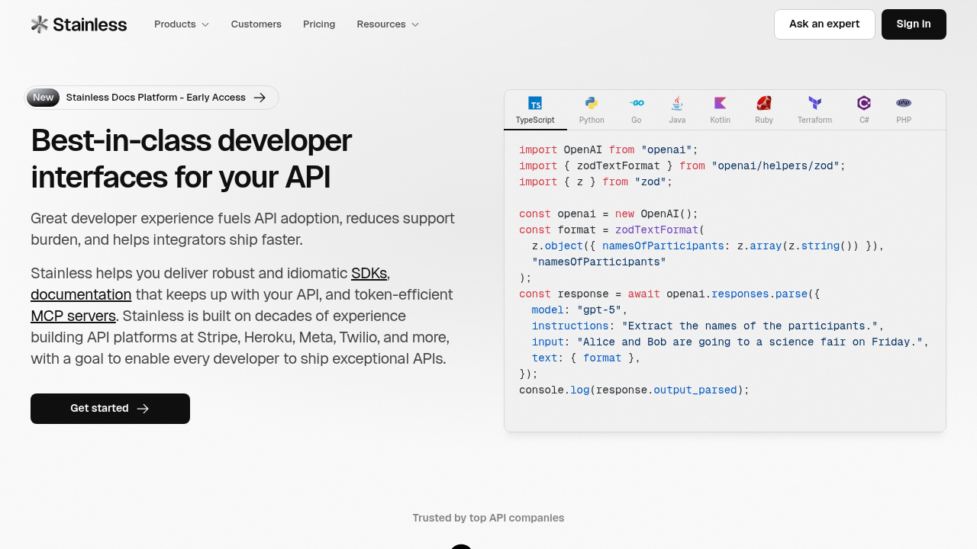The image size is (977, 549).
Task: Click the Get started label
Action: point(99,409)
